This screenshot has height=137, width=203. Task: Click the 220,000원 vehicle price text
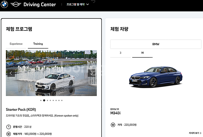pyautogui.click(x=130, y=125)
